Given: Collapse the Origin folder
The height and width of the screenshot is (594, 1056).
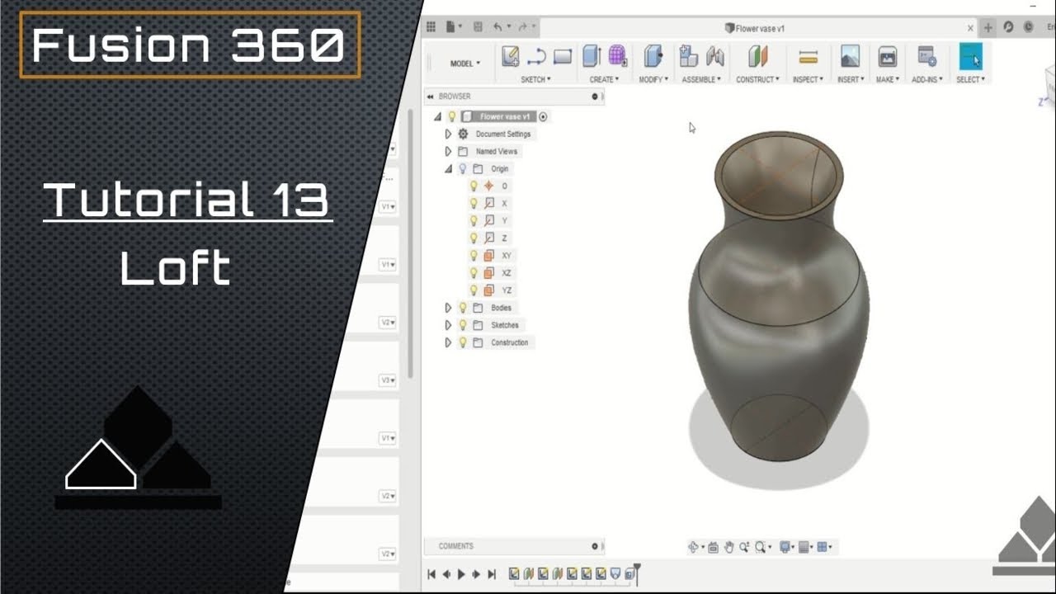Looking at the screenshot, I should (x=448, y=168).
